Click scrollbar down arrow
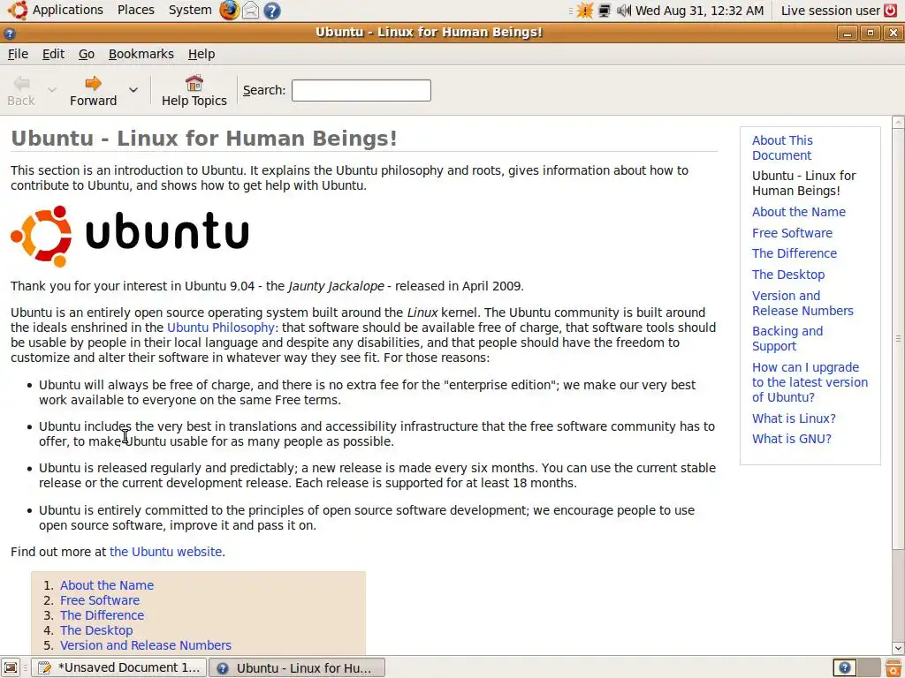 pos(898,649)
